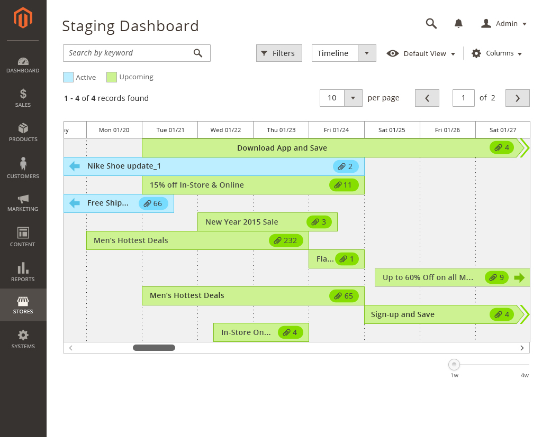
Task: Open the Download App and Save campaign bar
Action: (x=282, y=148)
